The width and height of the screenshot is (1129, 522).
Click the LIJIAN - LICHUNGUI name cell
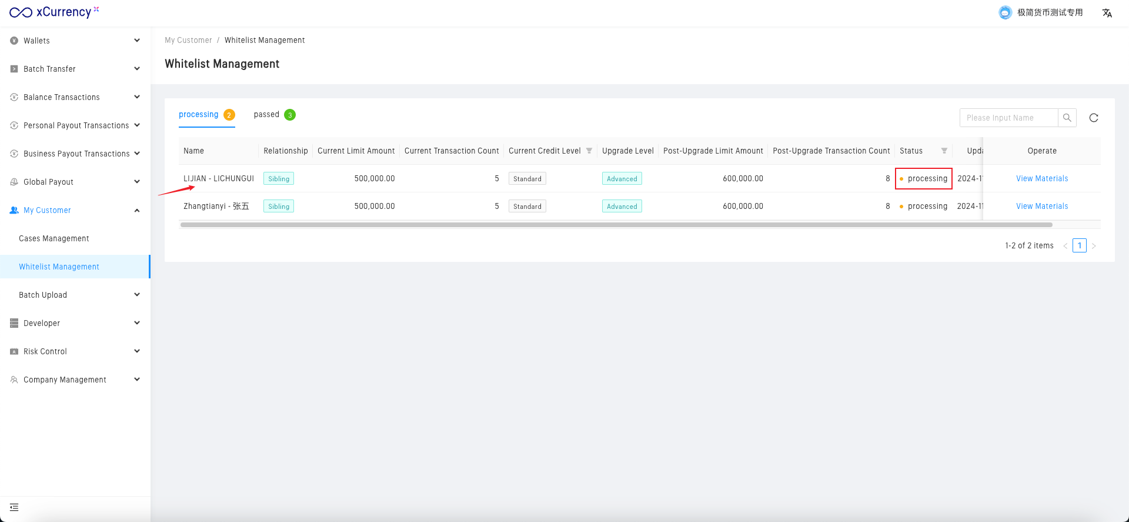[x=219, y=178]
